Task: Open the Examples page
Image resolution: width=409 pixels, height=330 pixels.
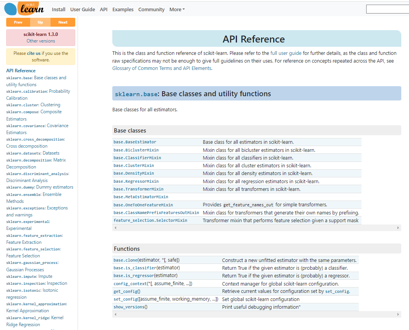Action: [123, 9]
